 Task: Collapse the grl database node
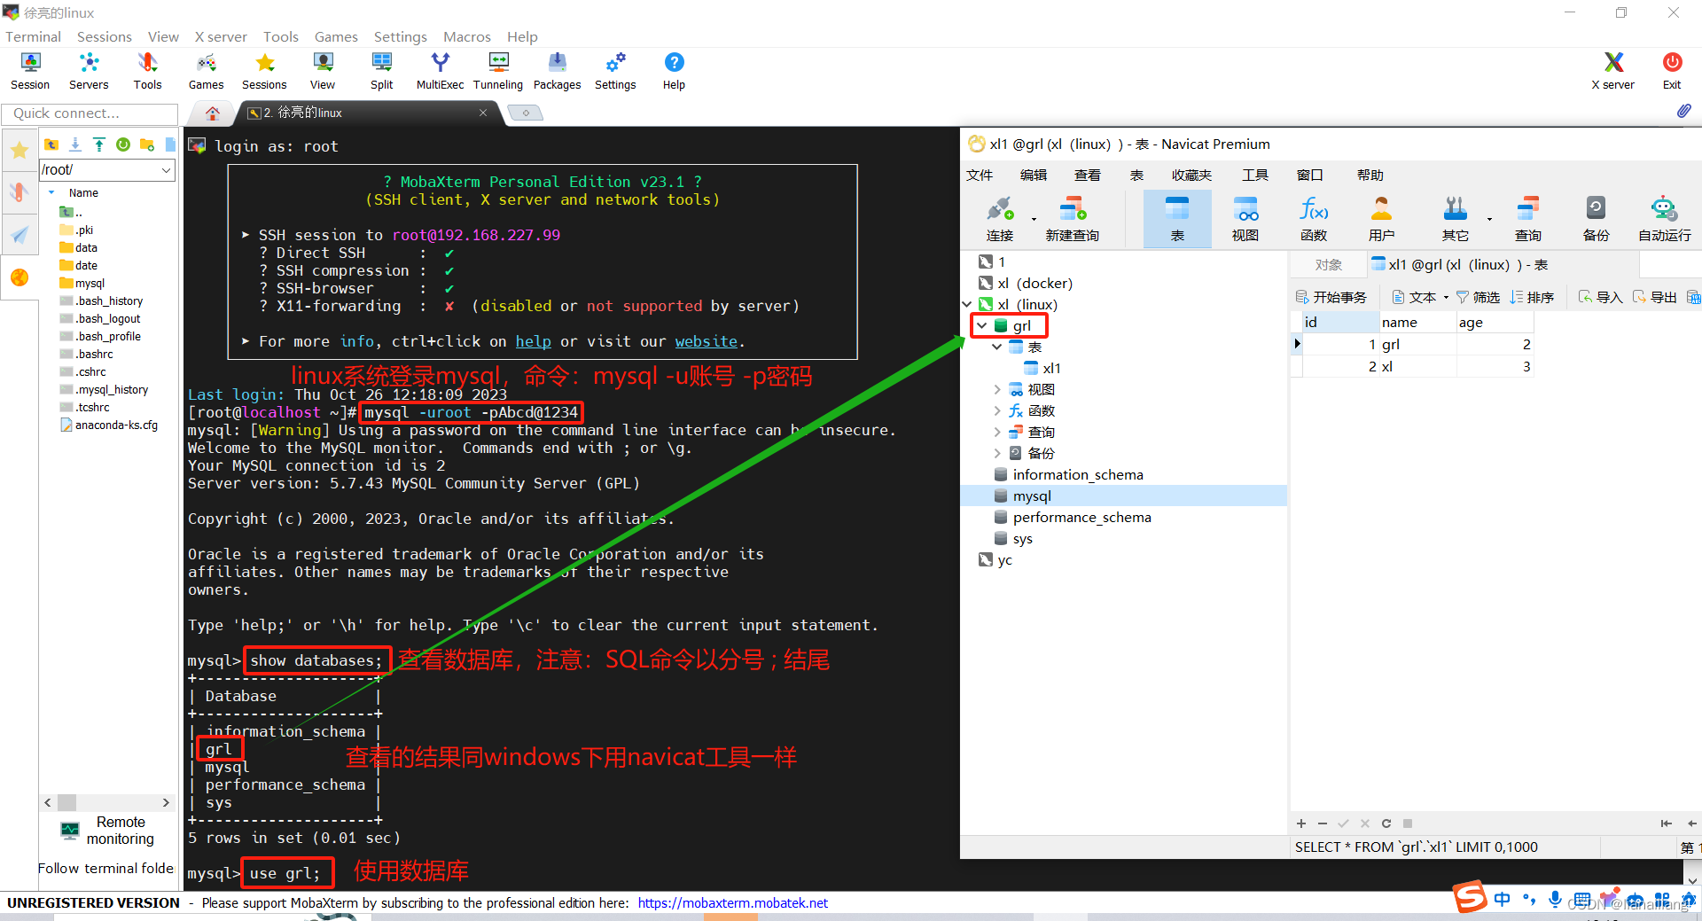pos(982,325)
